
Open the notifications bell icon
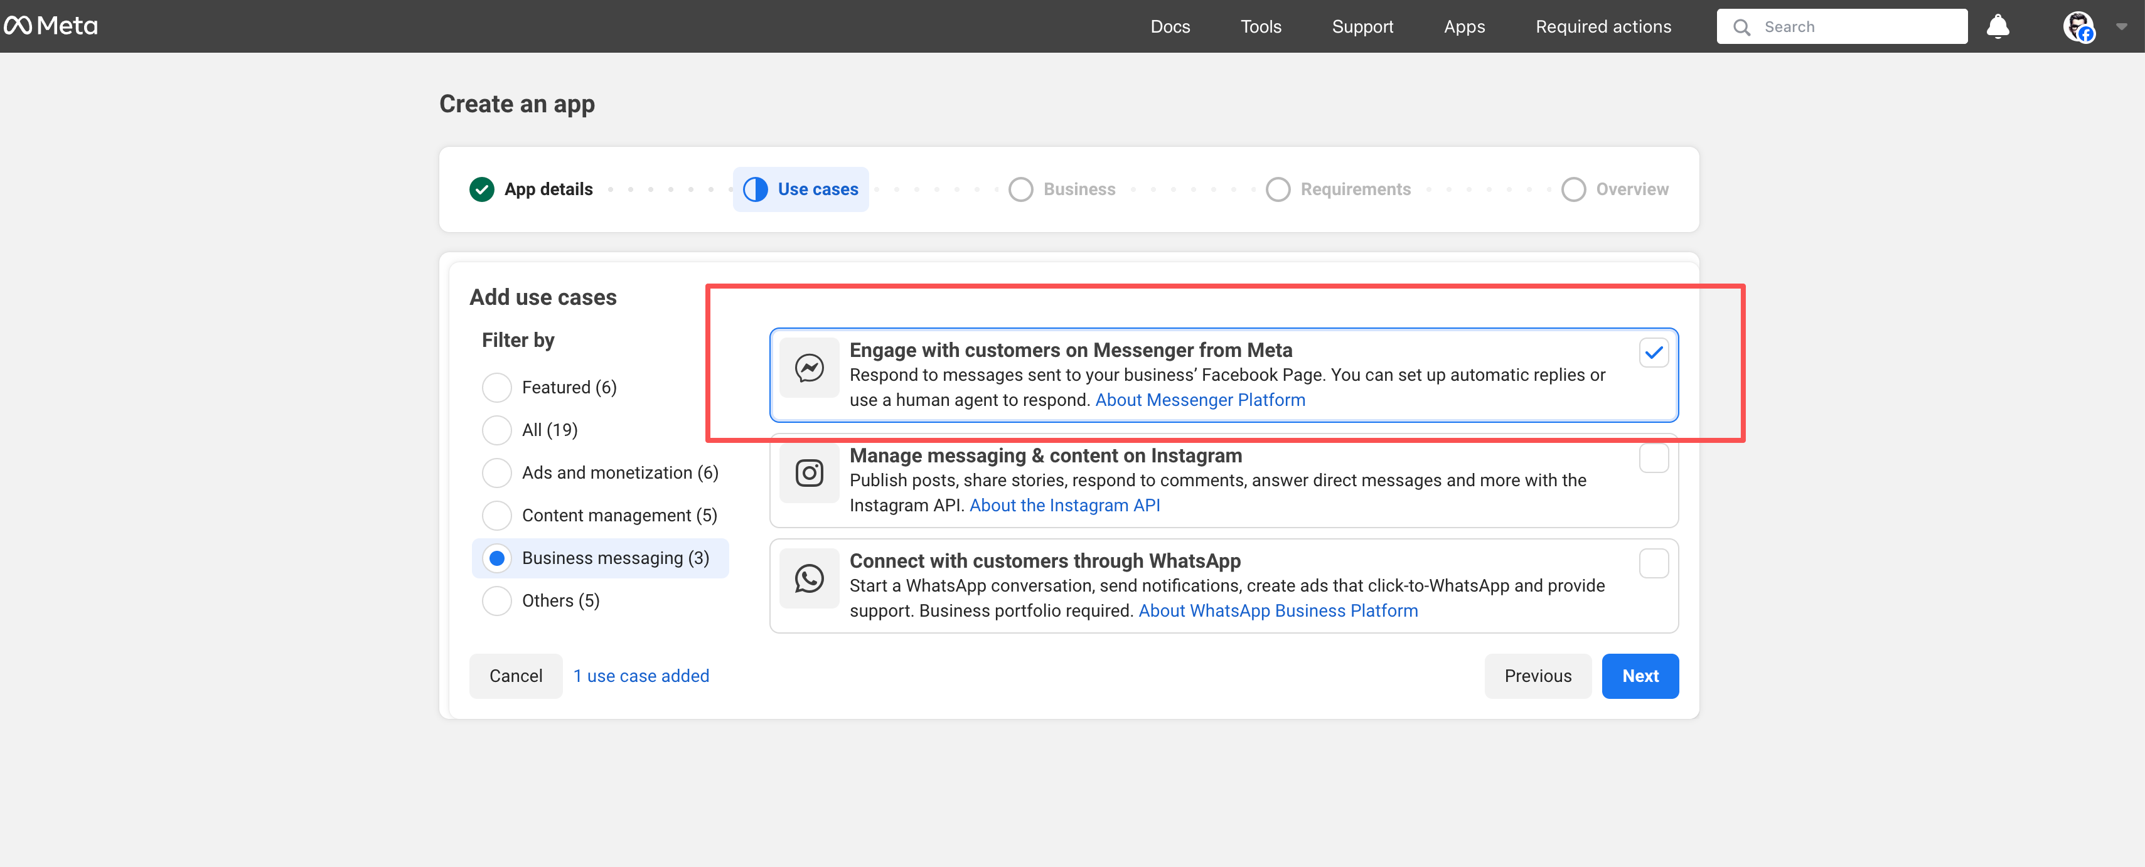pyautogui.click(x=1997, y=26)
